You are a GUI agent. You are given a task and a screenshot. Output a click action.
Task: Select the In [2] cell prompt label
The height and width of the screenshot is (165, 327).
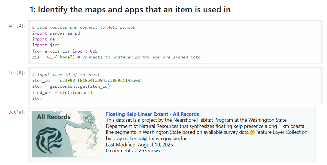[17, 25]
